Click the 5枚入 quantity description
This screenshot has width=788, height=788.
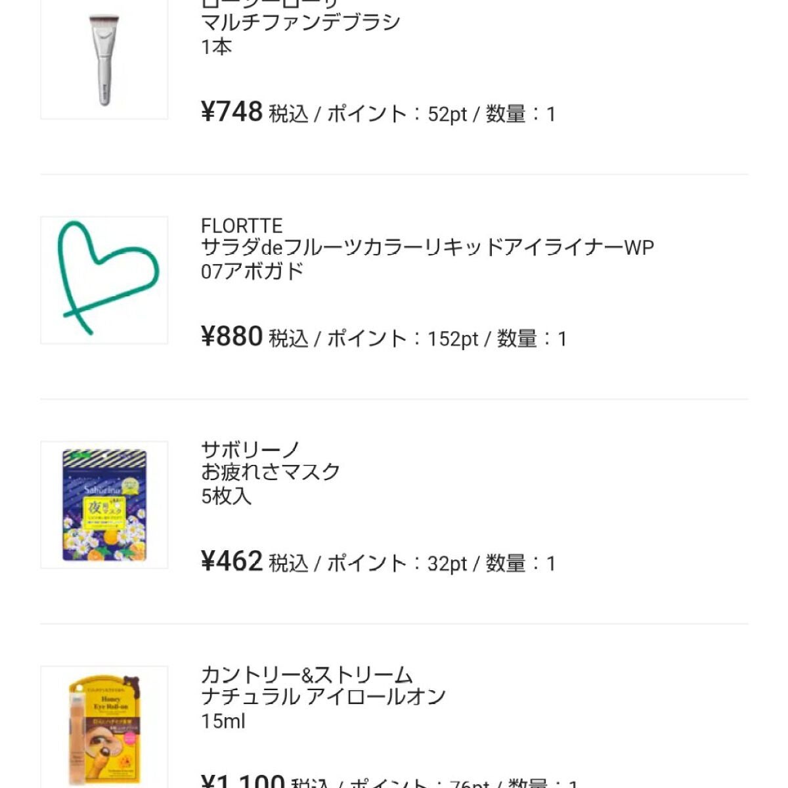tap(226, 496)
